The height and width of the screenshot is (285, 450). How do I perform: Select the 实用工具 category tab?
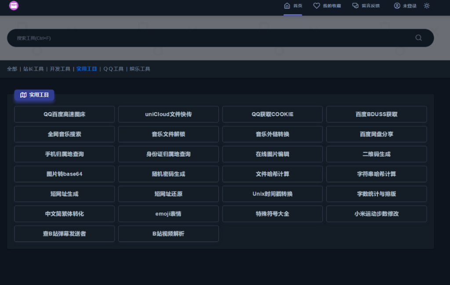point(87,69)
